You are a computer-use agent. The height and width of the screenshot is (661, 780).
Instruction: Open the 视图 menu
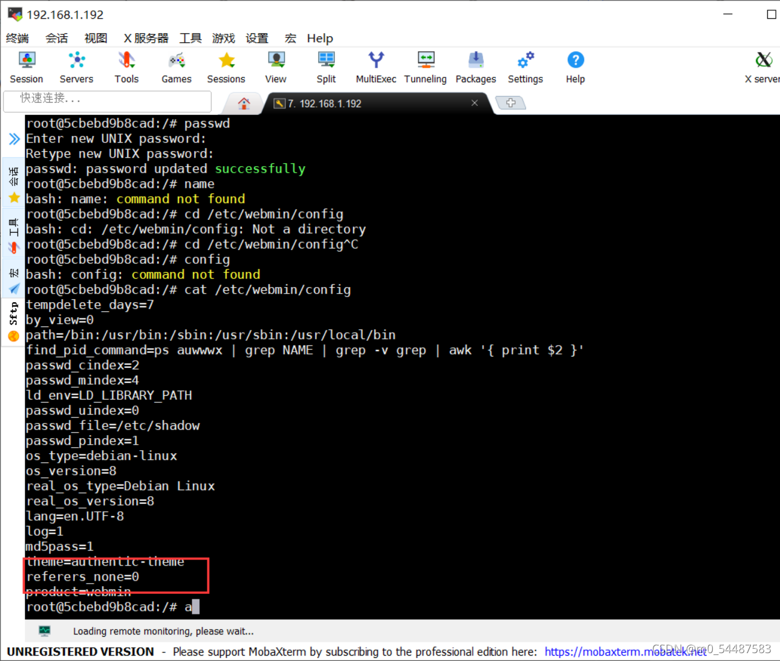click(x=96, y=38)
